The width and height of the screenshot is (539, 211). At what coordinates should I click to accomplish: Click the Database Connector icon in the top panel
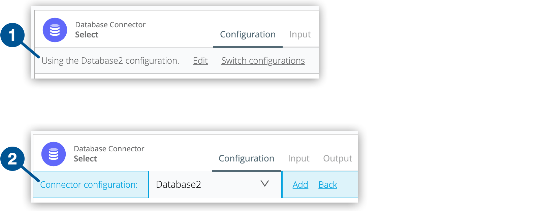point(55,30)
